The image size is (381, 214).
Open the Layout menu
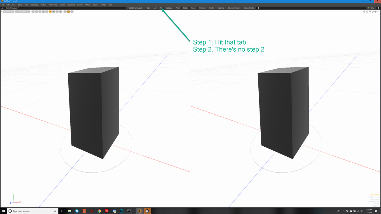[x=95, y=5]
